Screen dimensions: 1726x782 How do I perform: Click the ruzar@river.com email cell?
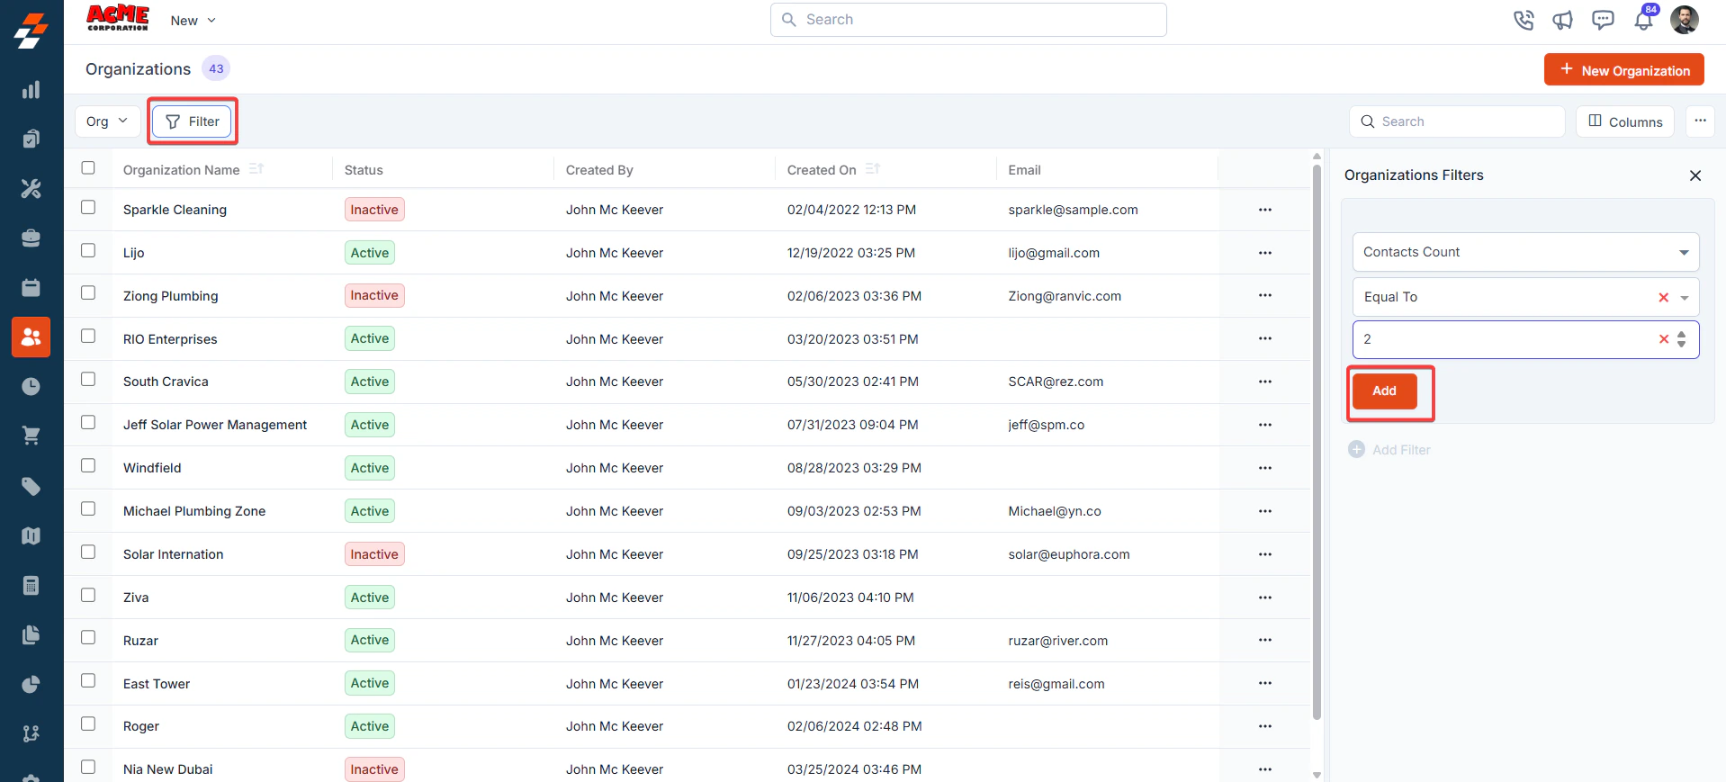[x=1058, y=641]
